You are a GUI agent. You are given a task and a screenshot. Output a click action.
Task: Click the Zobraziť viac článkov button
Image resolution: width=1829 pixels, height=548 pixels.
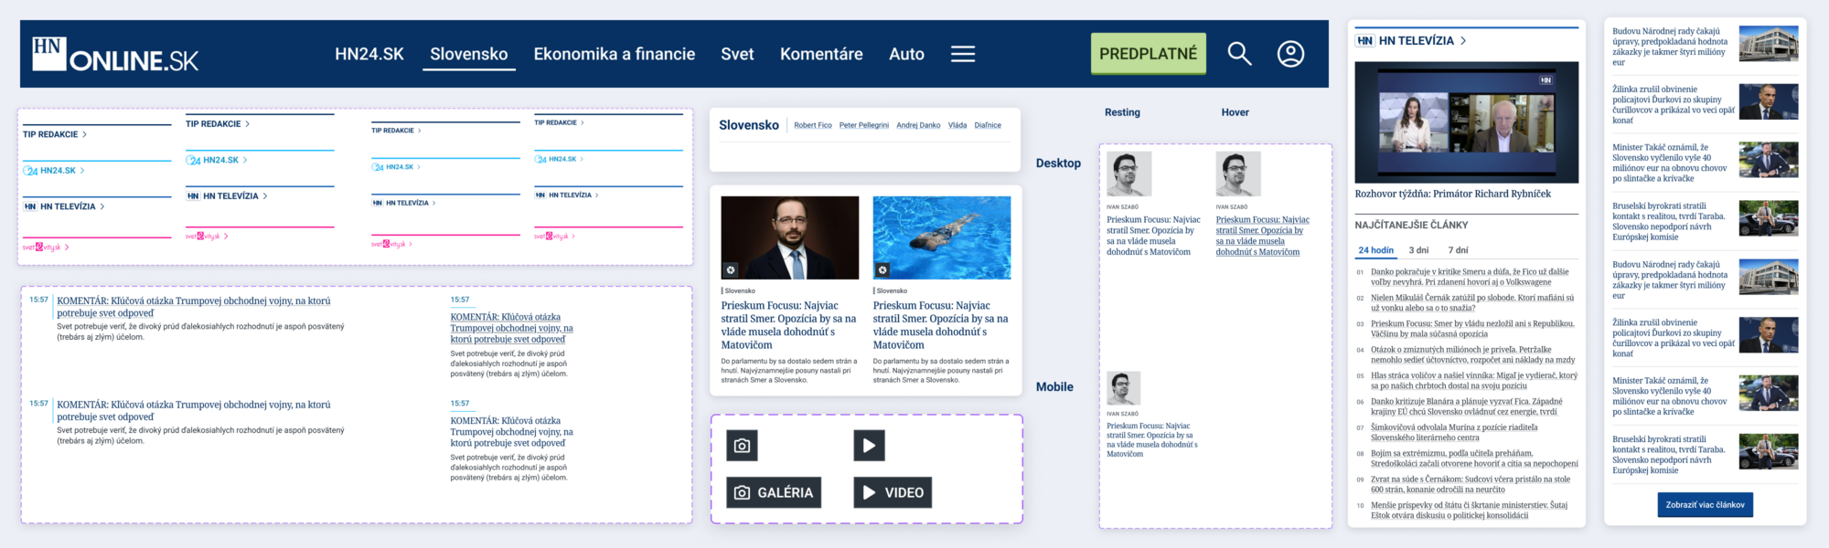click(x=1705, y=505)
